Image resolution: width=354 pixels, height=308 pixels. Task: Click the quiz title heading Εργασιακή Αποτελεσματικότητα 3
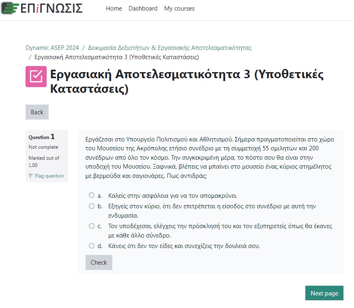coord(187,81)
